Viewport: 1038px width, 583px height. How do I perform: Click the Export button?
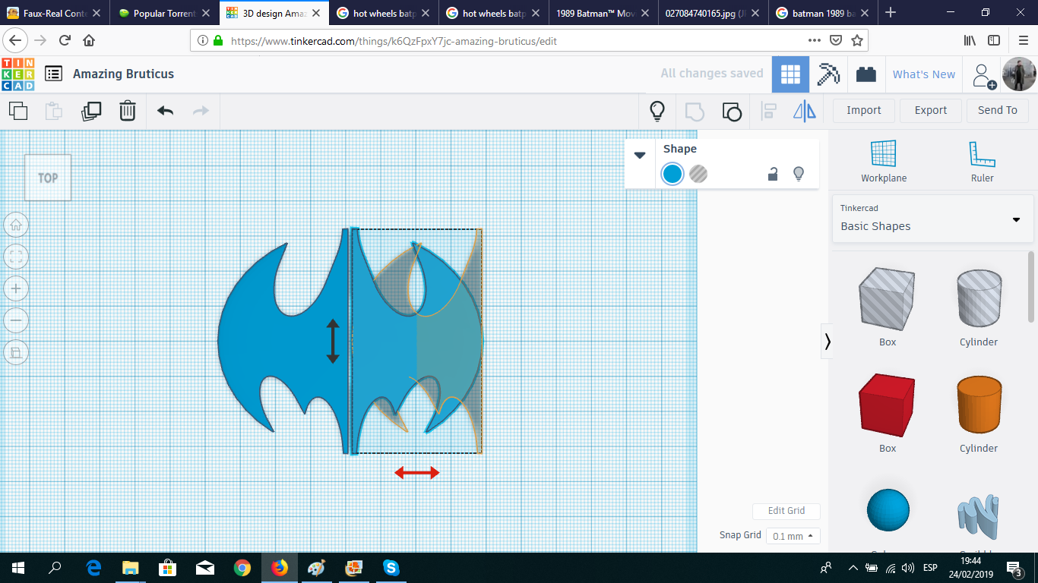[930, 110]
